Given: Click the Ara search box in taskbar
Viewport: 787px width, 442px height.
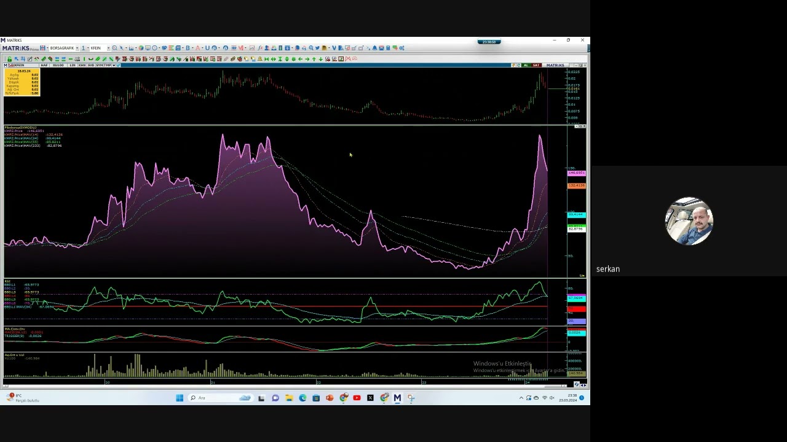Looking at the screenshot, I should (221, 398).
